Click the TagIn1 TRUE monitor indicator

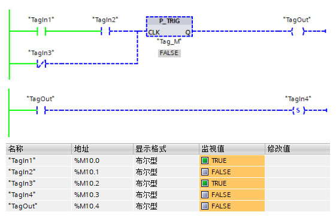click(205, 161)
